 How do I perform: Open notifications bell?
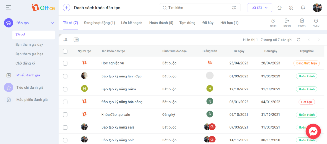303,8
